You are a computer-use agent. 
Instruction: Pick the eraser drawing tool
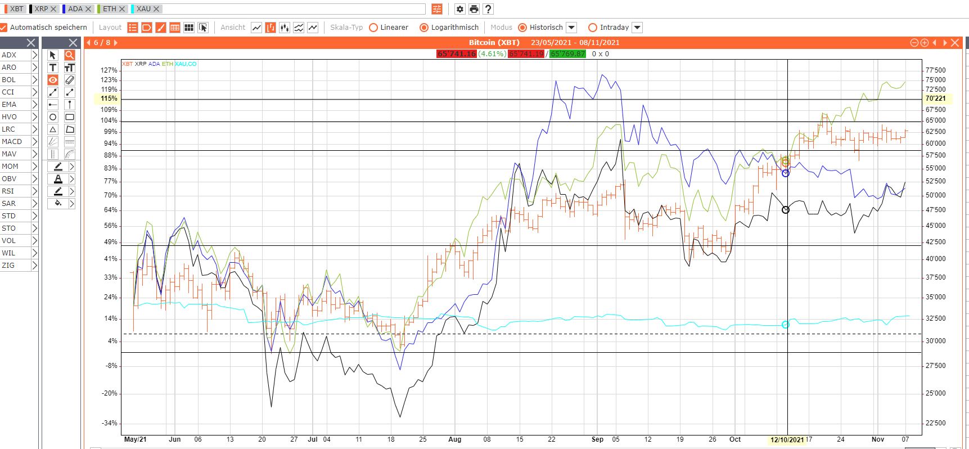click(x=70, y=80)
